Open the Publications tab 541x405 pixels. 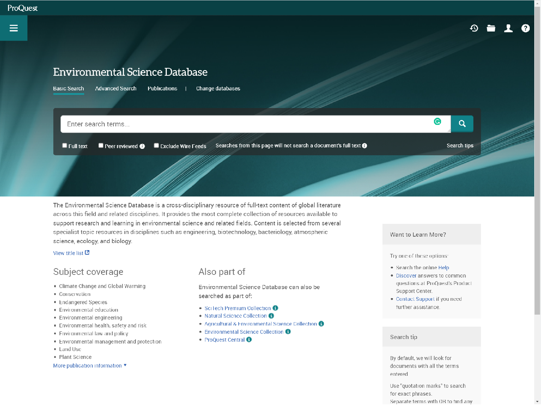coord(162,88)
